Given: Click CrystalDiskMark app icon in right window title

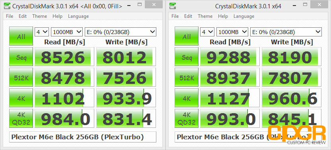Looking at the screenshot, I should (x=173, y=6).
